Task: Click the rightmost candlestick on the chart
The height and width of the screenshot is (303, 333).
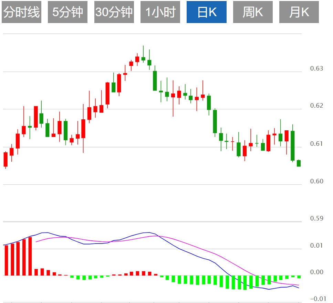Action: click(299, 163)
